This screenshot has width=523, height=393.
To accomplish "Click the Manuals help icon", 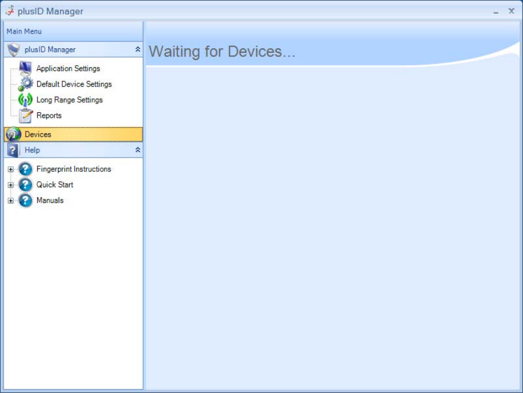I will coord(26,200).
